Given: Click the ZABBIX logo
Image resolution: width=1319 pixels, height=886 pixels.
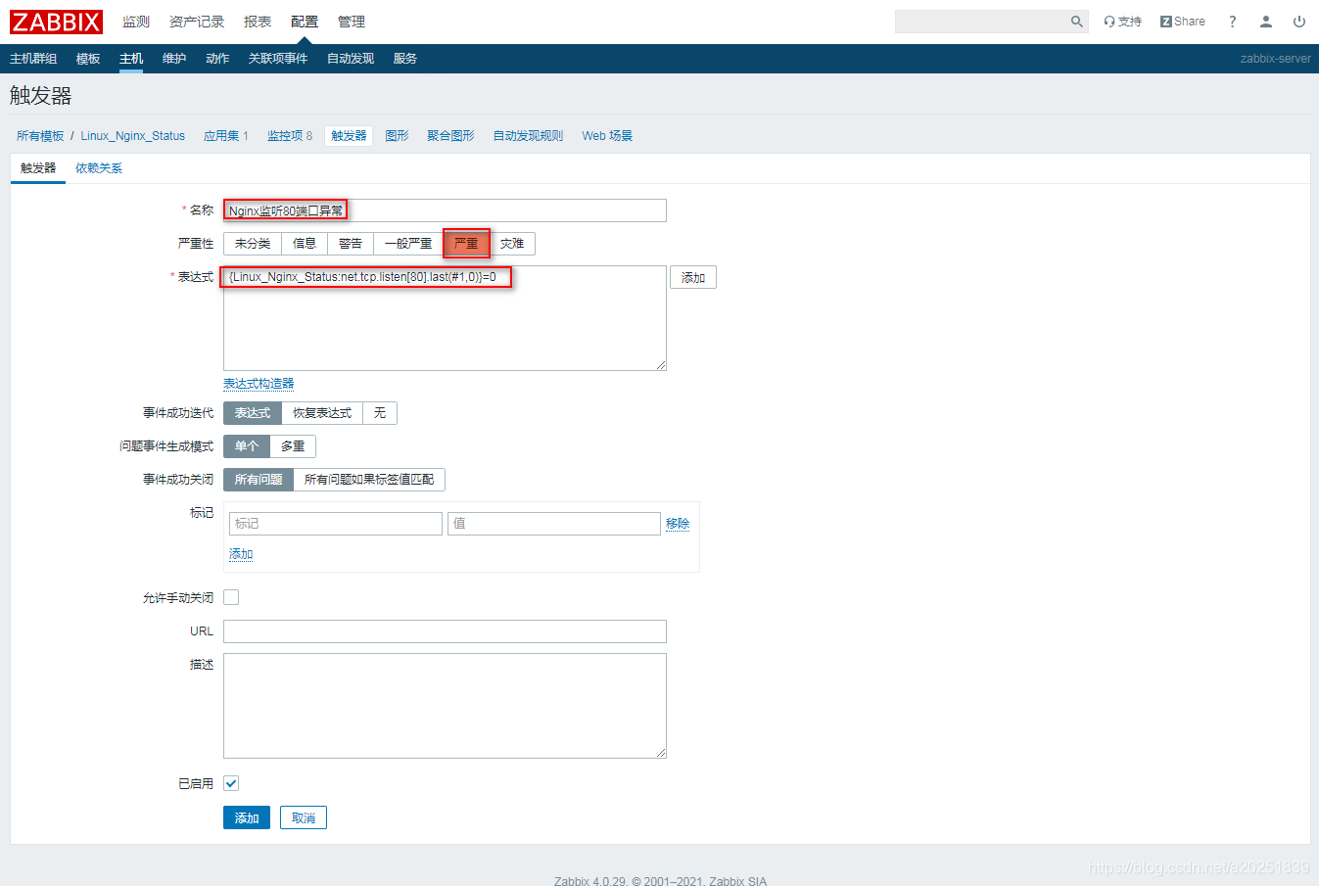Looking at the screenshot, I should 56,22.
